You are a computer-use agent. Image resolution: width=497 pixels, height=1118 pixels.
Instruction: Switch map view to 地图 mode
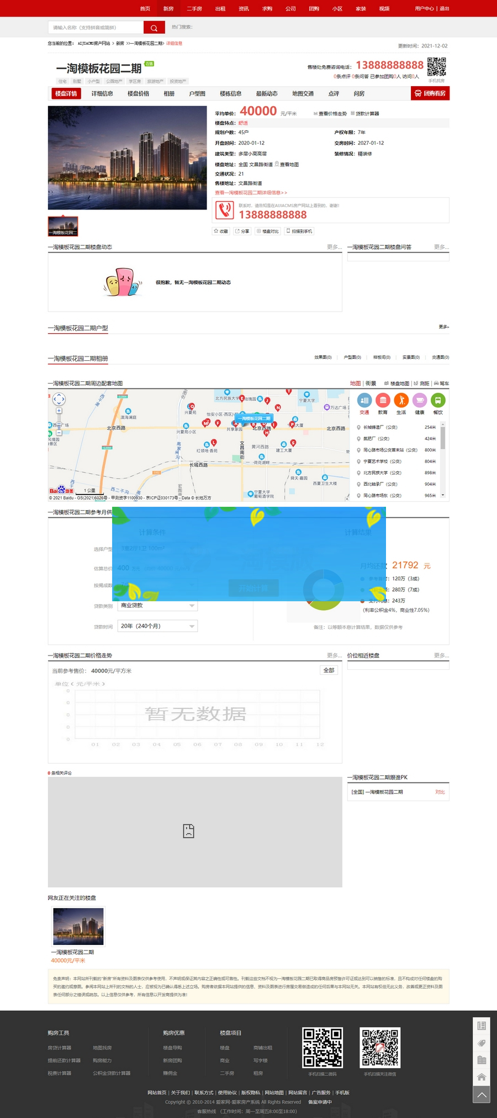click(x=355, y=384)
